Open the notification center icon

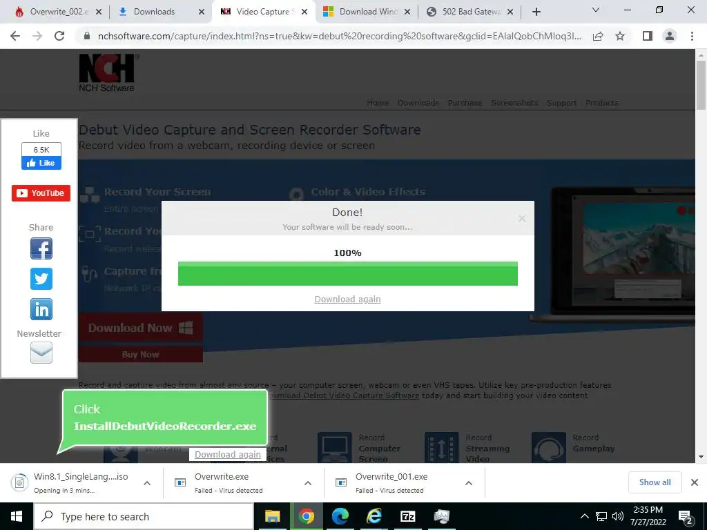[x=686, y=516]
